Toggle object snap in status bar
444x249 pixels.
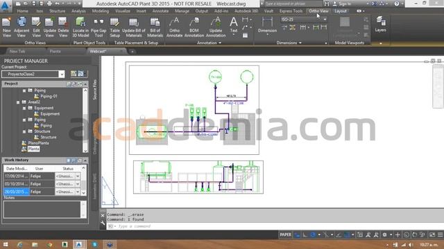pyautogui.click(x=347, y=234)
